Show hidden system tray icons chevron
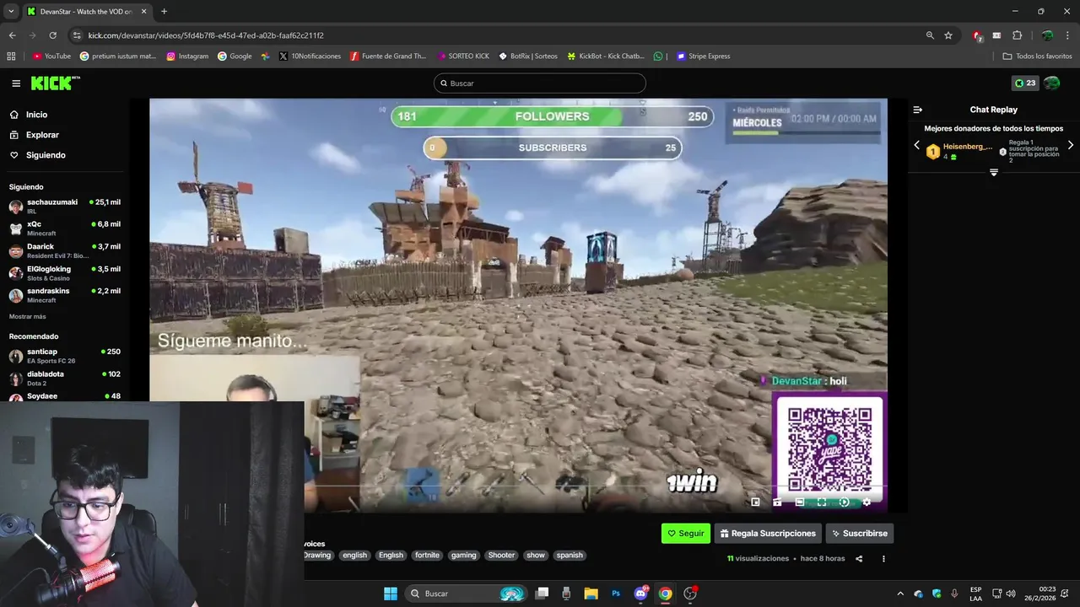This screenshot has height=607, width=1080. (899, 594)
